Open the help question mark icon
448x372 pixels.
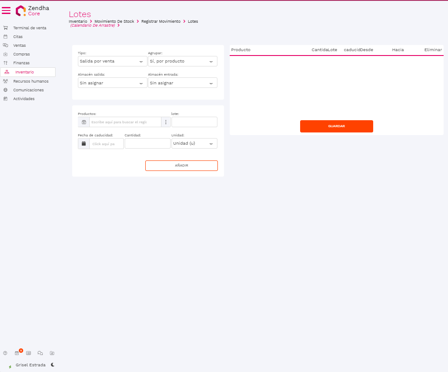(x=5, y=353)
